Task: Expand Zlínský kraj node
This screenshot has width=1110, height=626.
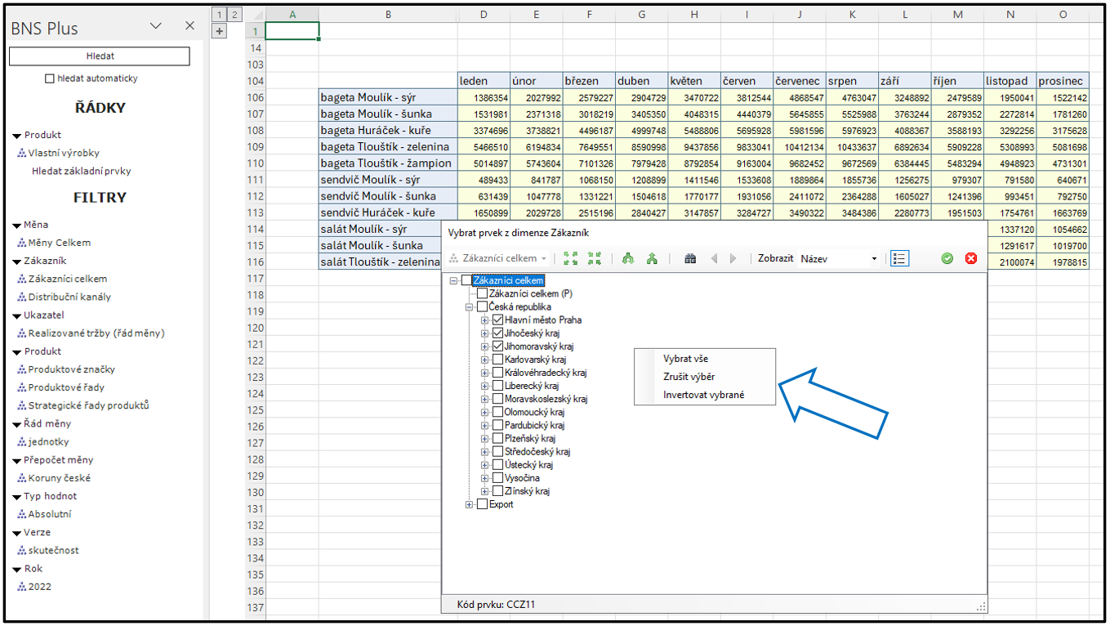Action: (485, 491)
